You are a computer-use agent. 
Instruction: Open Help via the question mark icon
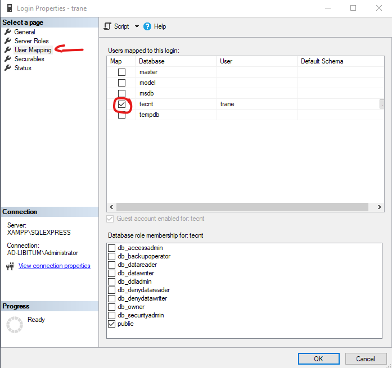pyautogui.click(x=147, y=26)
